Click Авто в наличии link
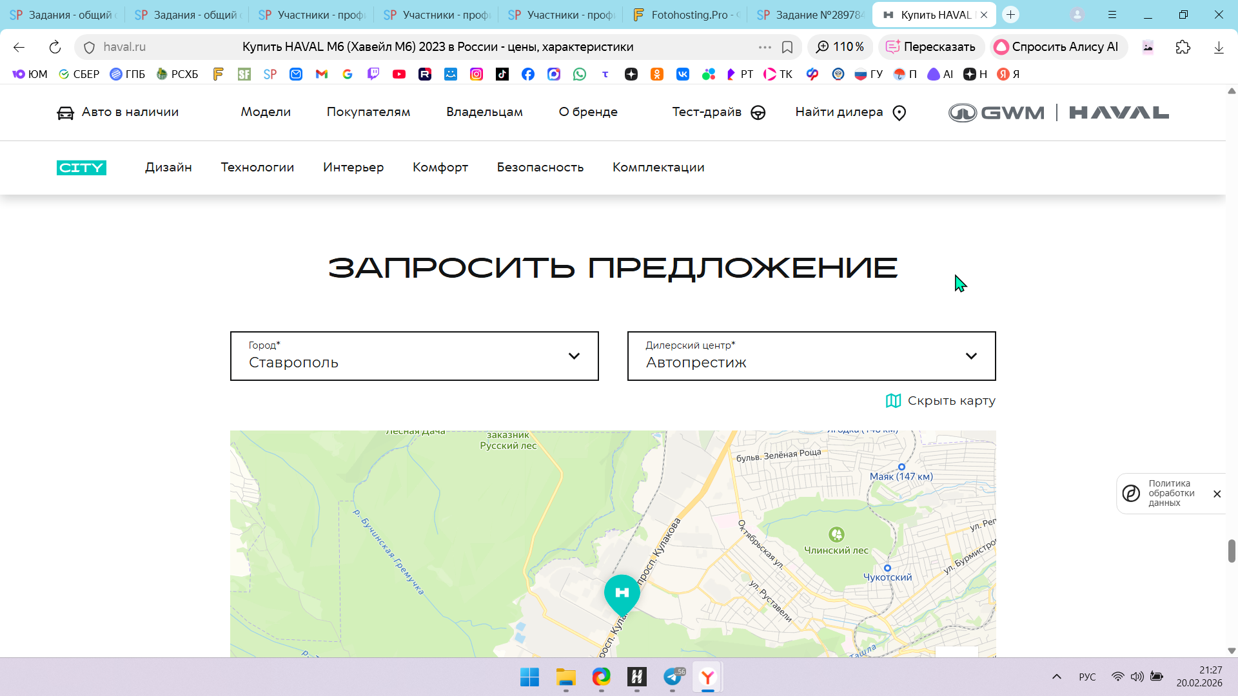 pos(118,112)
